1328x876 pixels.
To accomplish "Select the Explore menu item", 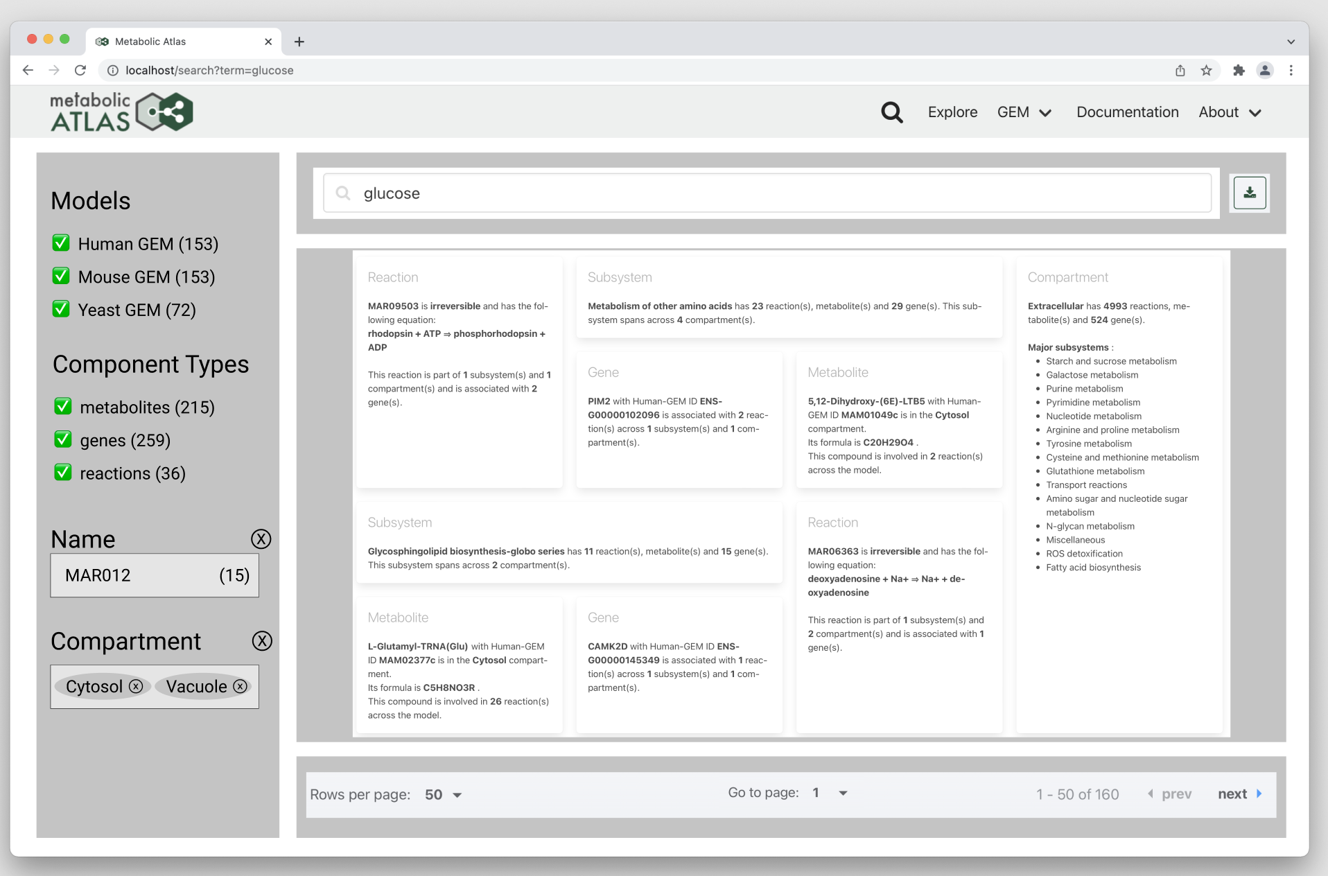I will click(952, 112).
